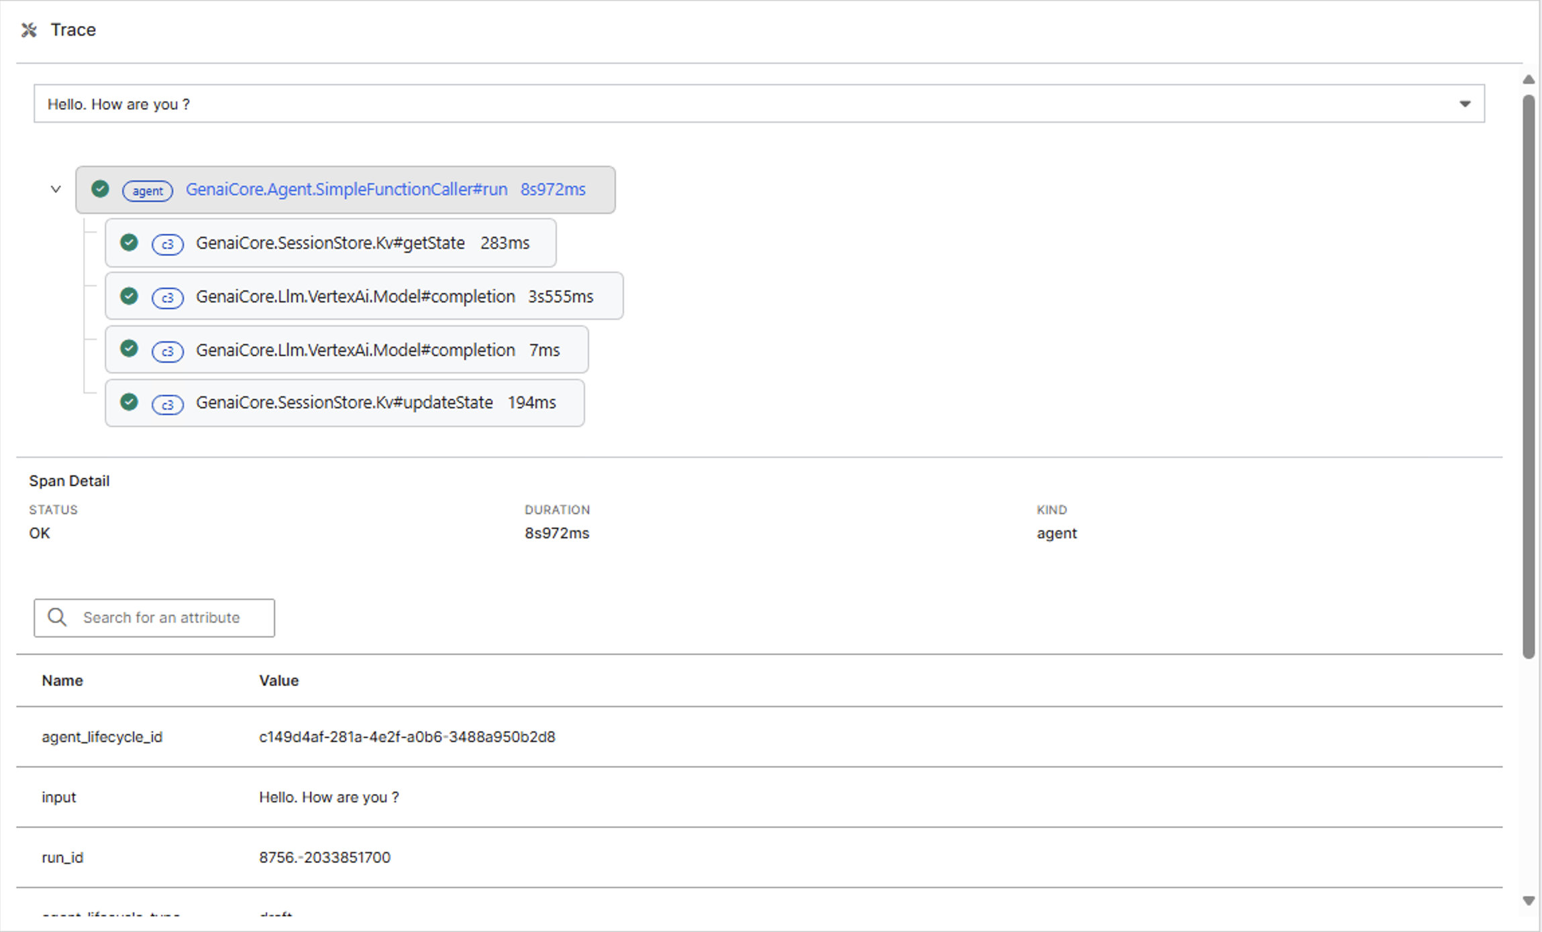Viewport: 1542px width, 932px height.
Task: Click green check on 3s555ms completion span
Action: 129,296
